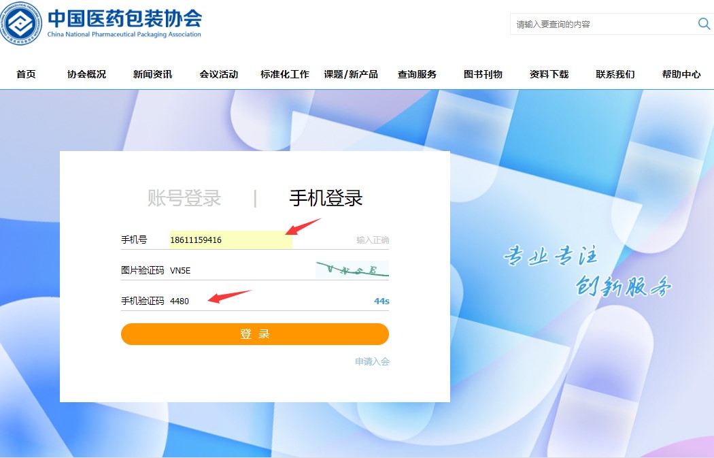
Task: Click the search magnifier icon
Action: (704, 24)
